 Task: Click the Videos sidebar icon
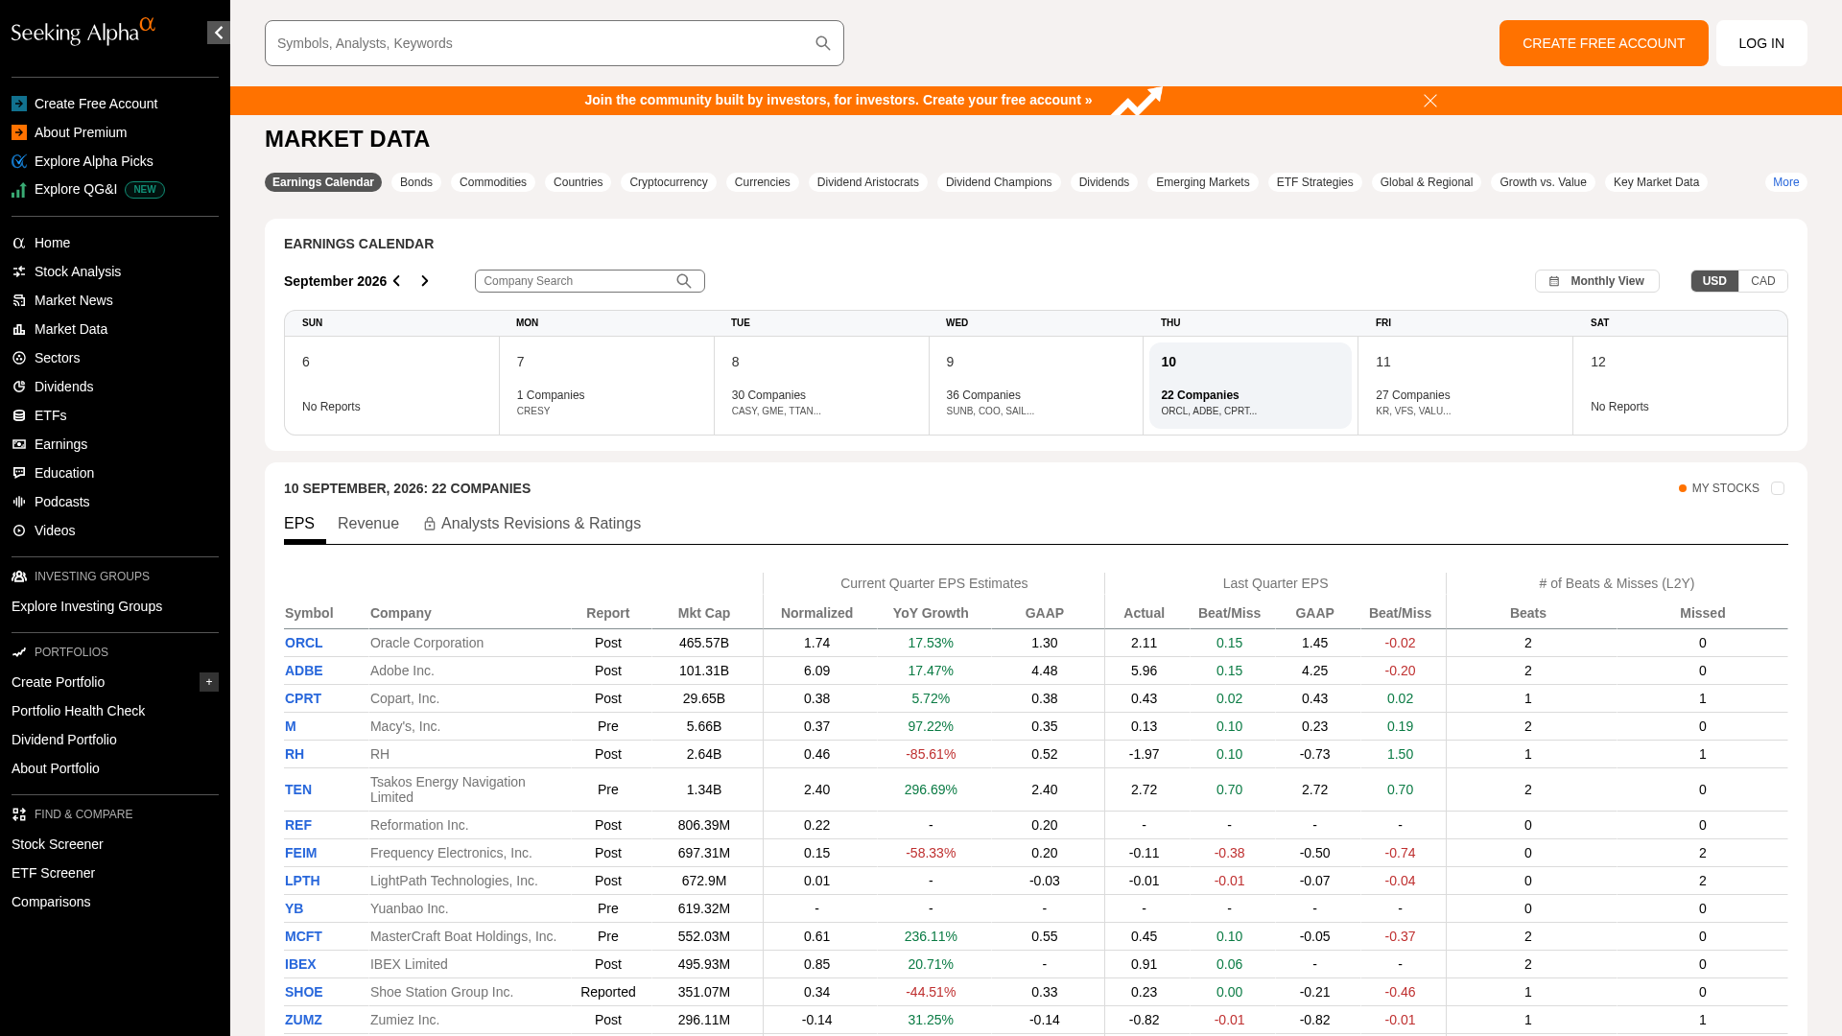18,530
